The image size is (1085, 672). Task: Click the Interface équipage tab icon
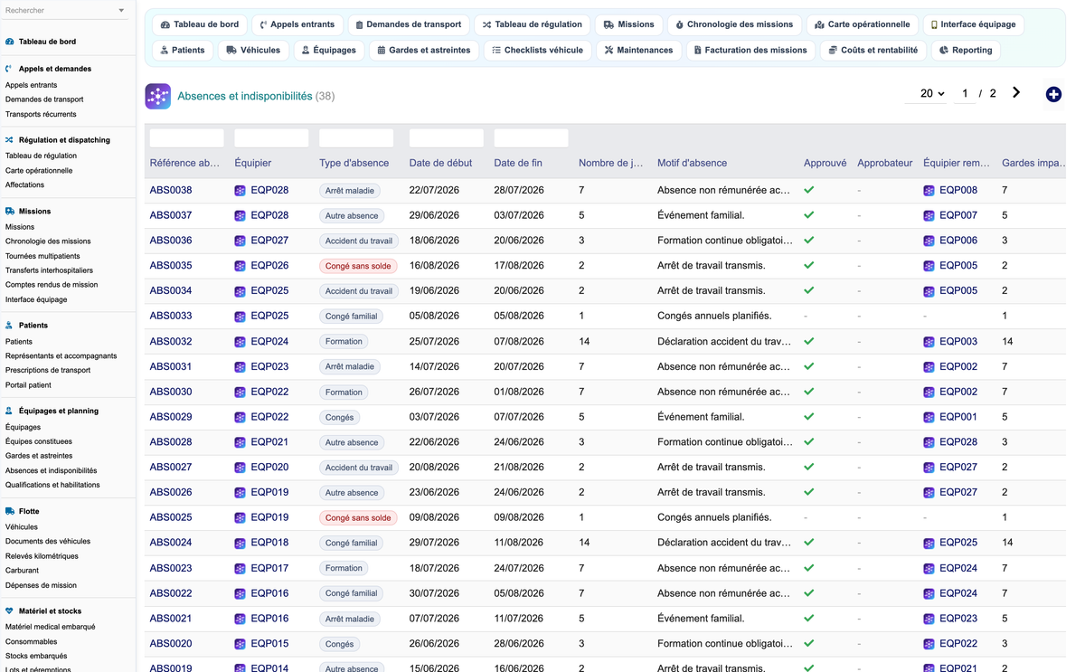tap(934, 25)
